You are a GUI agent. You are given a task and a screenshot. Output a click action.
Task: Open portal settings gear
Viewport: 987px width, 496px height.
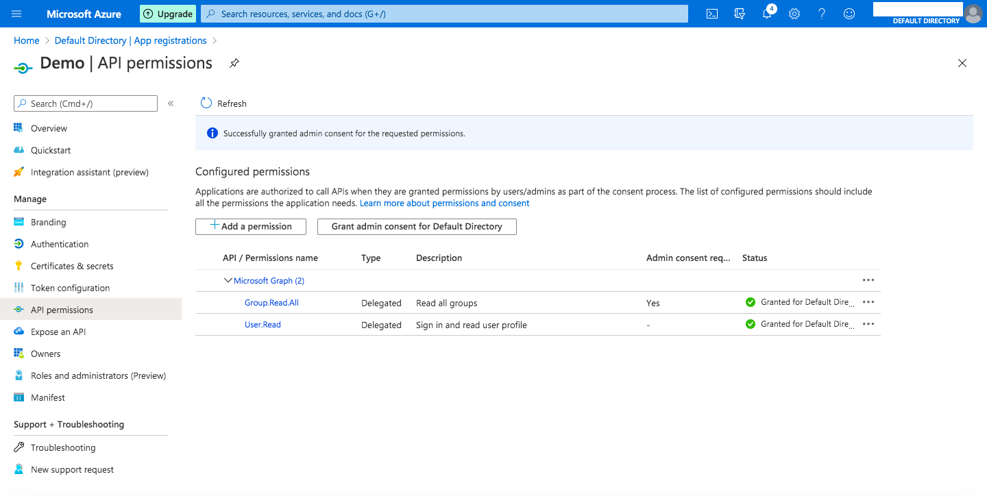click(794, 14)
